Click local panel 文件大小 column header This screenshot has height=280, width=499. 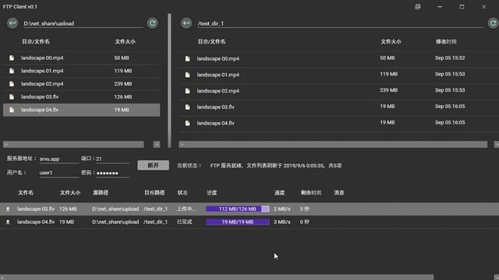click(125, 41)
